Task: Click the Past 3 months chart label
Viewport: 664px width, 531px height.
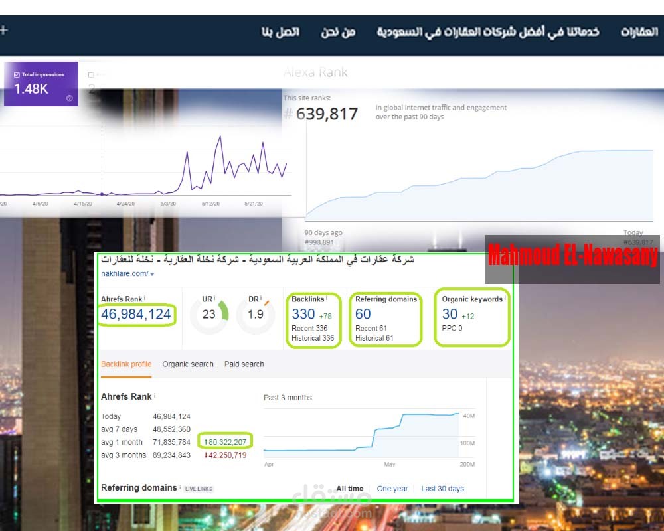Action: 288,398
